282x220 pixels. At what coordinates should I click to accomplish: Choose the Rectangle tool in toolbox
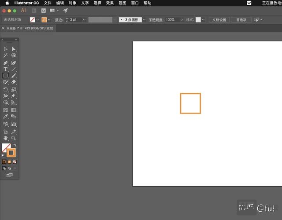click(6, 76)
